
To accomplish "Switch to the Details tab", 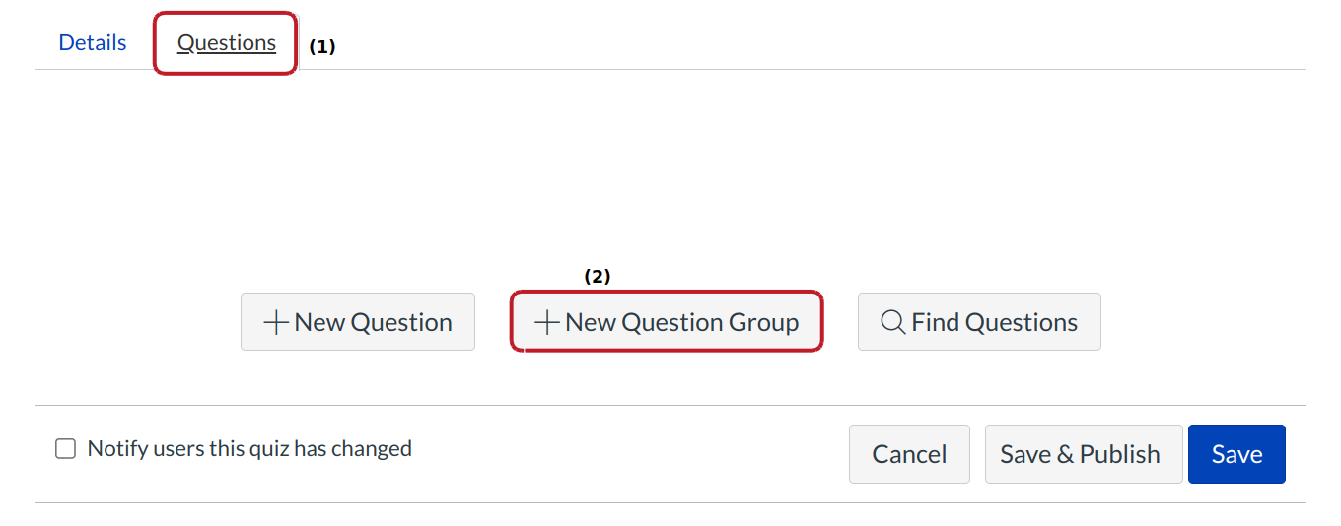I will click(93, 43).
